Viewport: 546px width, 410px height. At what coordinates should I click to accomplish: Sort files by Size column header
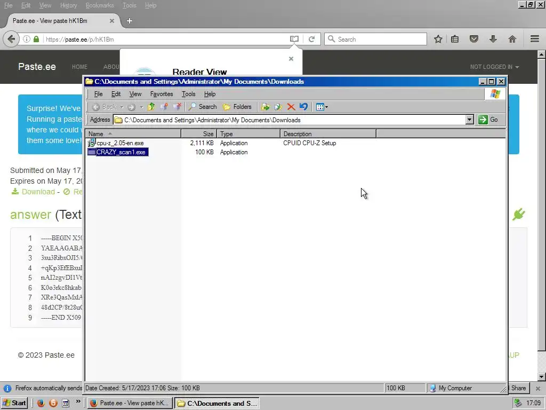(x=199, y=134)
